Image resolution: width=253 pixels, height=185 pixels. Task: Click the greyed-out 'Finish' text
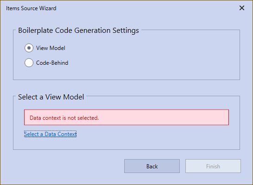click(213, 166)
